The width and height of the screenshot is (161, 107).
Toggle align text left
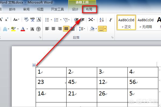click(47, 29)
